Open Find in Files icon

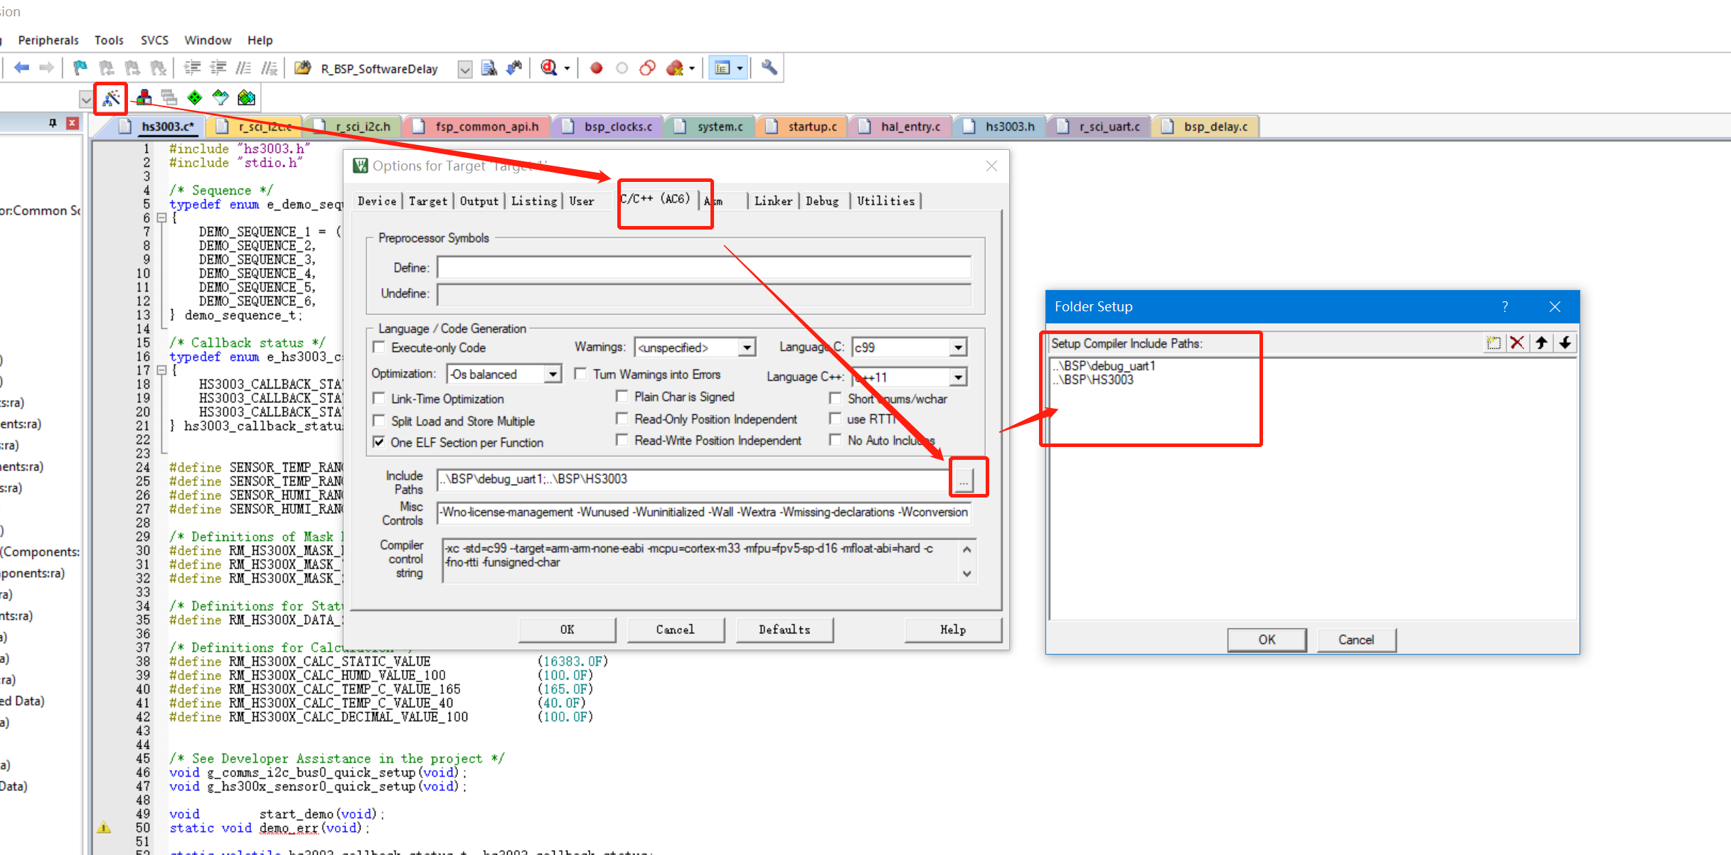pyautogui.click(x=303, y=68)
